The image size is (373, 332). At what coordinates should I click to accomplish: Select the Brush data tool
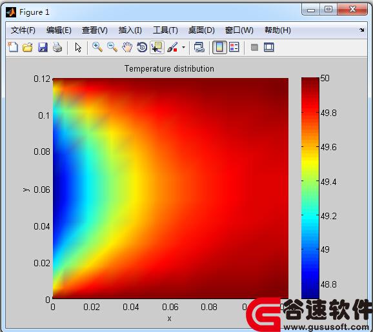[x=172, y=47]
